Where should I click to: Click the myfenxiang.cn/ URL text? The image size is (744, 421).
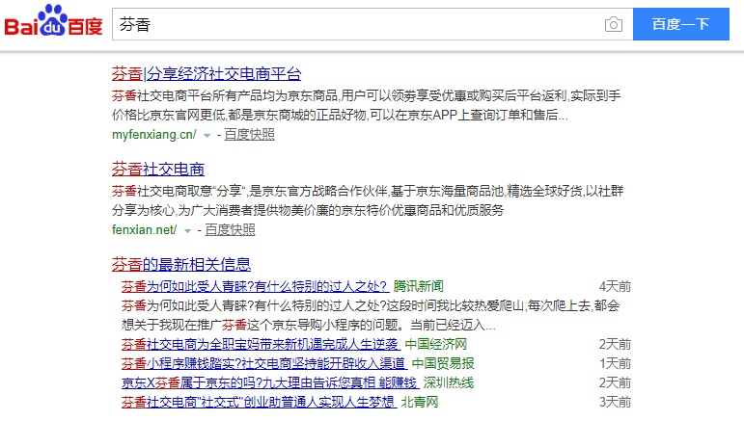tap(153, 135)
